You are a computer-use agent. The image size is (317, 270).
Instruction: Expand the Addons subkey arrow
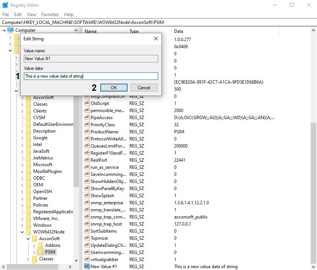pyautogui.click(x=34, y=245)
